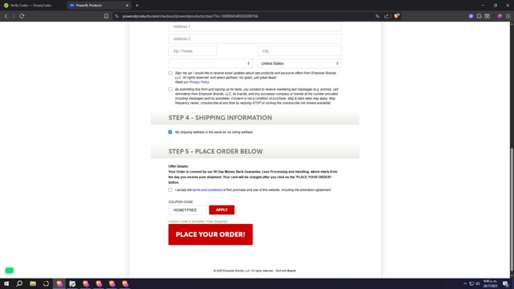Accept the terms and conditions checkbox
The height and width of the screenshot is (289, 514).
(x=170, y=189)
